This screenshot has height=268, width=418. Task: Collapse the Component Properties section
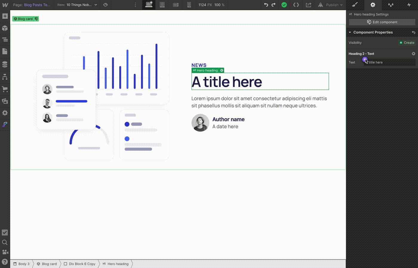pos(350,32)
